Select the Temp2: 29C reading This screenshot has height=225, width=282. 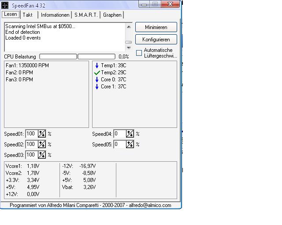coord(114,73)
